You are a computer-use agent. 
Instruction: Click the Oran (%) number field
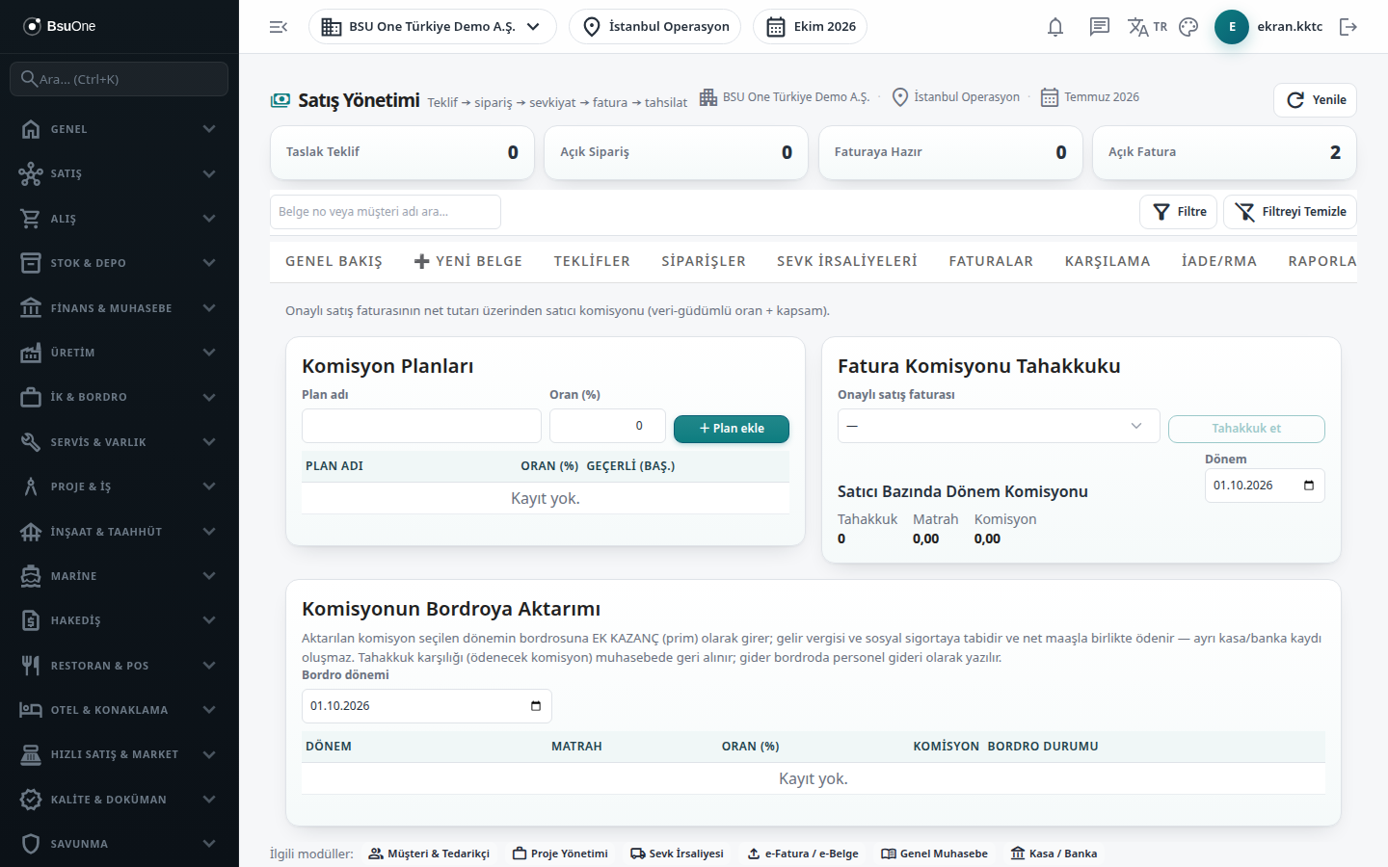607,426
